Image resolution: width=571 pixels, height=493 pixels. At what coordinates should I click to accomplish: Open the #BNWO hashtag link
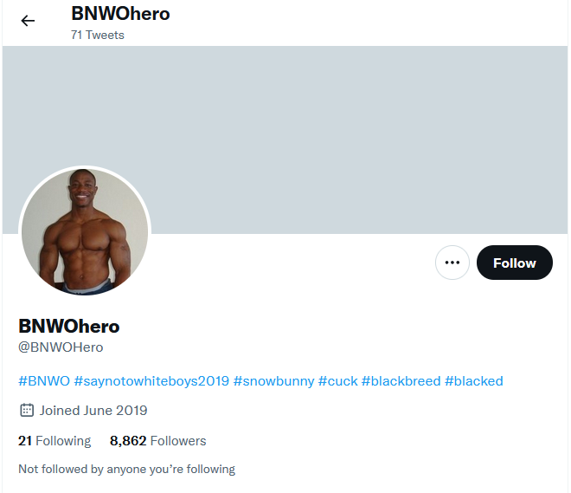click(x=44, y=381)
